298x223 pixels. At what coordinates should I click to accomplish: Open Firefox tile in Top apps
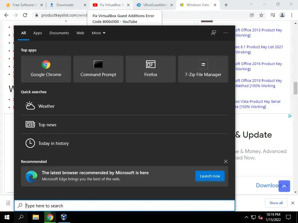[151, 69]
